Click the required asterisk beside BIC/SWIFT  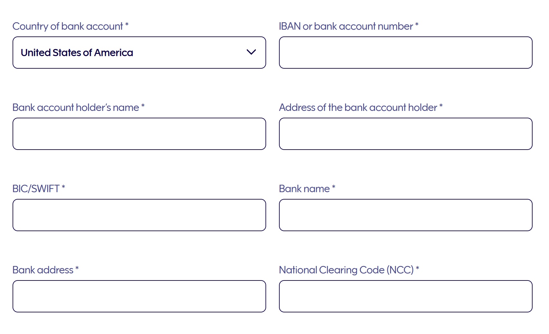coord(63,187)
